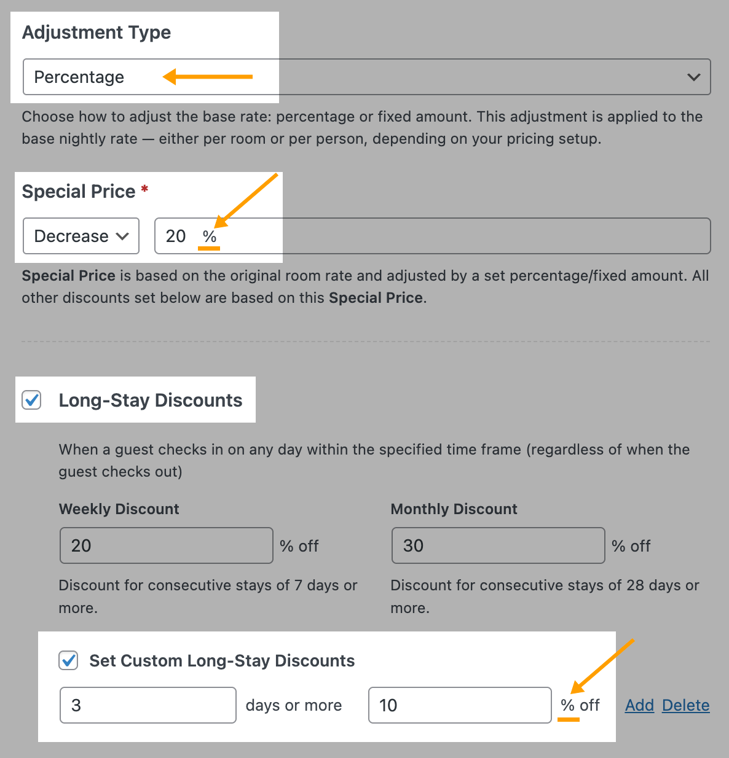The width and height of the screenshot is (729, 758).
Task: Click the percent symbol inside Special Price field
Action: 210,236
